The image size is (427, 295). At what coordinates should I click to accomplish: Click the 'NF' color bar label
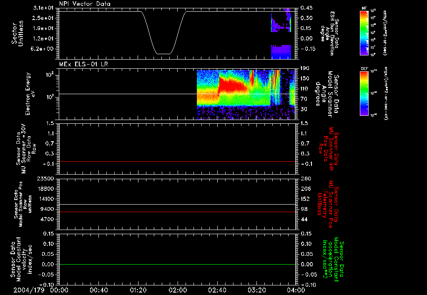point(364,8)
